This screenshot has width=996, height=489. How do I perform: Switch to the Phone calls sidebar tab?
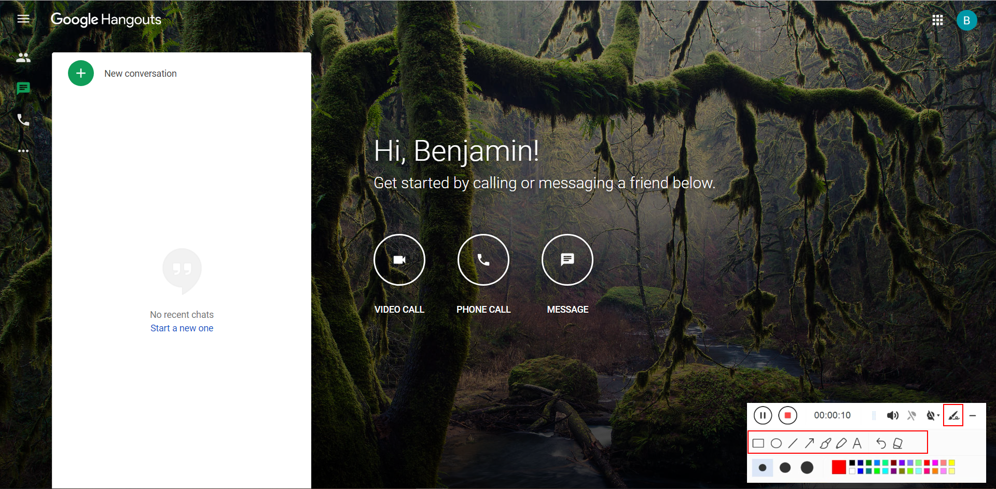point(23,120)
